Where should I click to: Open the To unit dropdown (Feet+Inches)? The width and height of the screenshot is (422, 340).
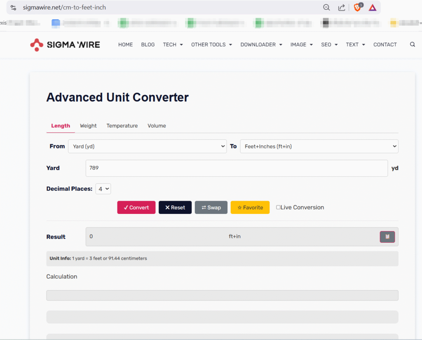tap(319, 146)
